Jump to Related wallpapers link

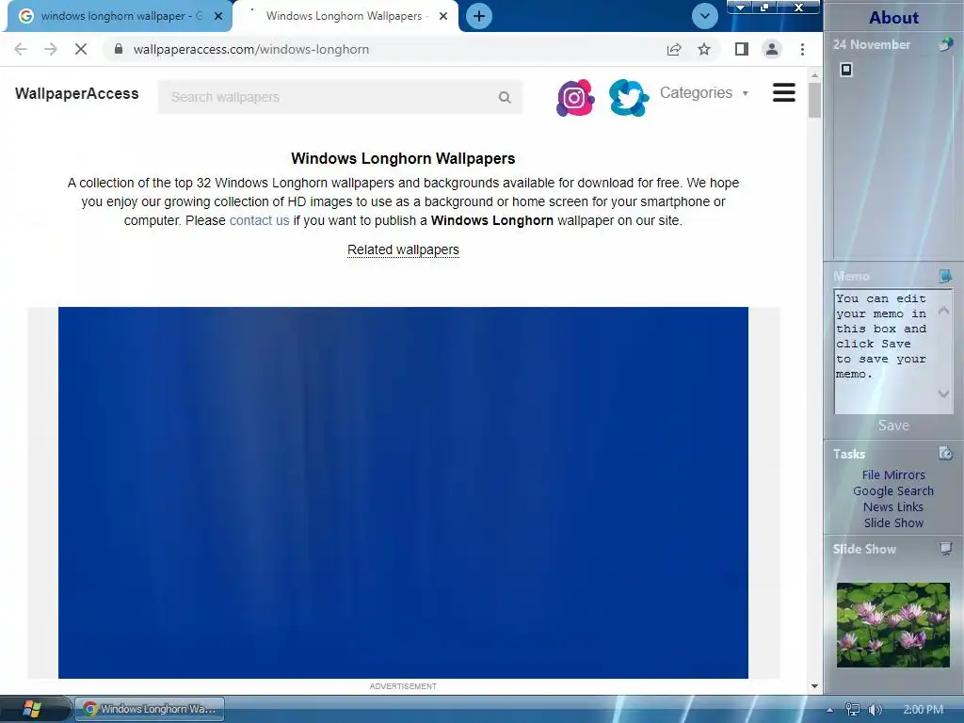[403, 249]
